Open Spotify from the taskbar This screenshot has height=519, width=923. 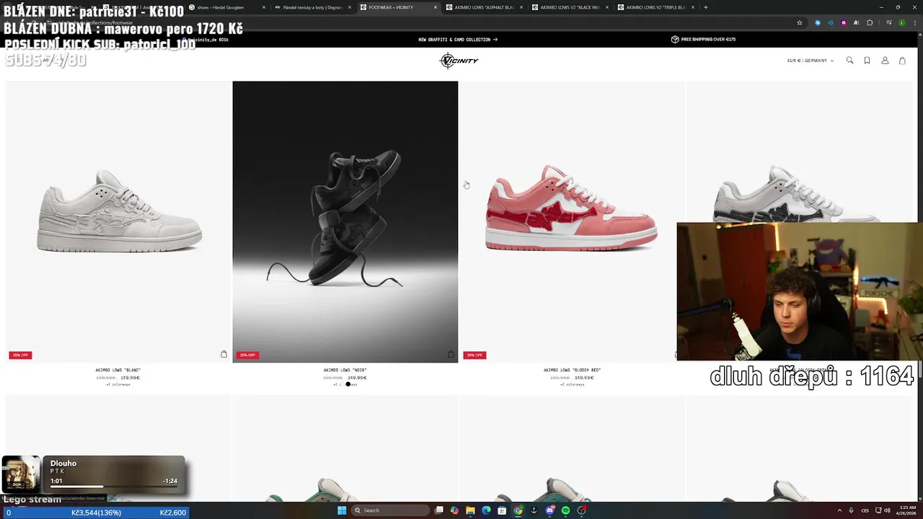tap(565, 510)
